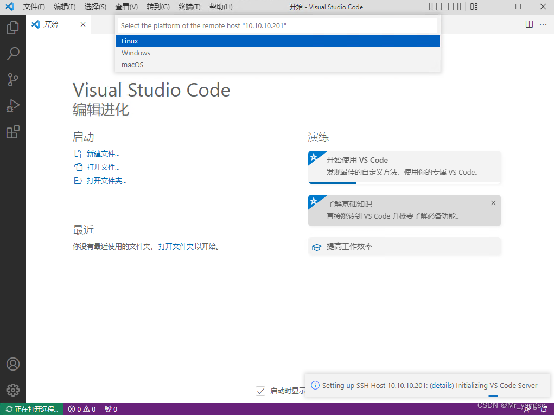Open the 提高工作效率 walkthrough

coord(404,246)
